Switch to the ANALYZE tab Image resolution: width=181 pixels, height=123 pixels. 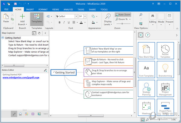pyautogui.click(x=68, y=10)
